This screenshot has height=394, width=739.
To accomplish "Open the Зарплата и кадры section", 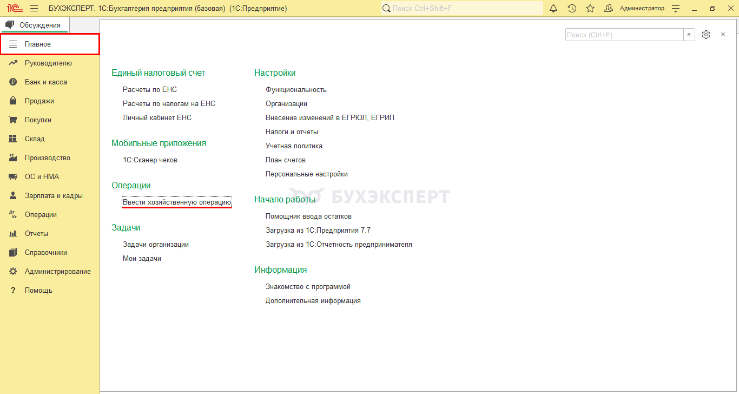I will click(50, 196).
